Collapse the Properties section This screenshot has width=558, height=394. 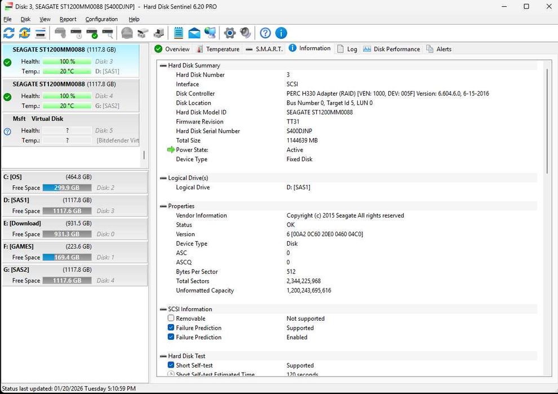click(x=163, y=206)
